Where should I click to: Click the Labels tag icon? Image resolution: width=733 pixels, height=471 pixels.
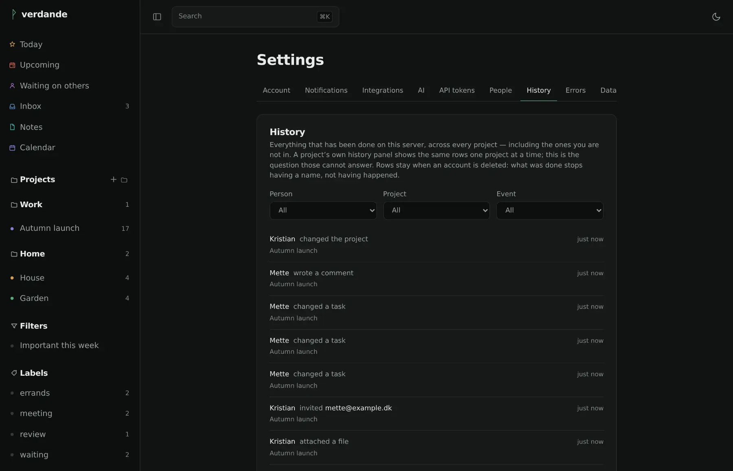pos(14,373)
